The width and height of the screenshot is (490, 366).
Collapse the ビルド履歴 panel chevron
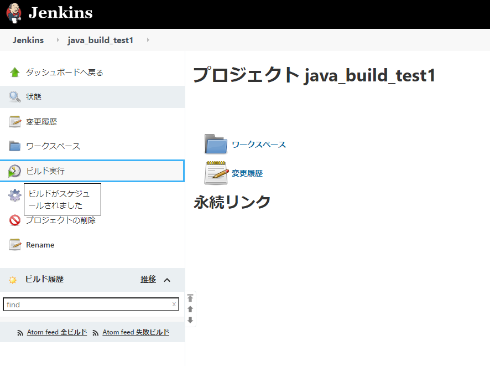click(166, 280)
